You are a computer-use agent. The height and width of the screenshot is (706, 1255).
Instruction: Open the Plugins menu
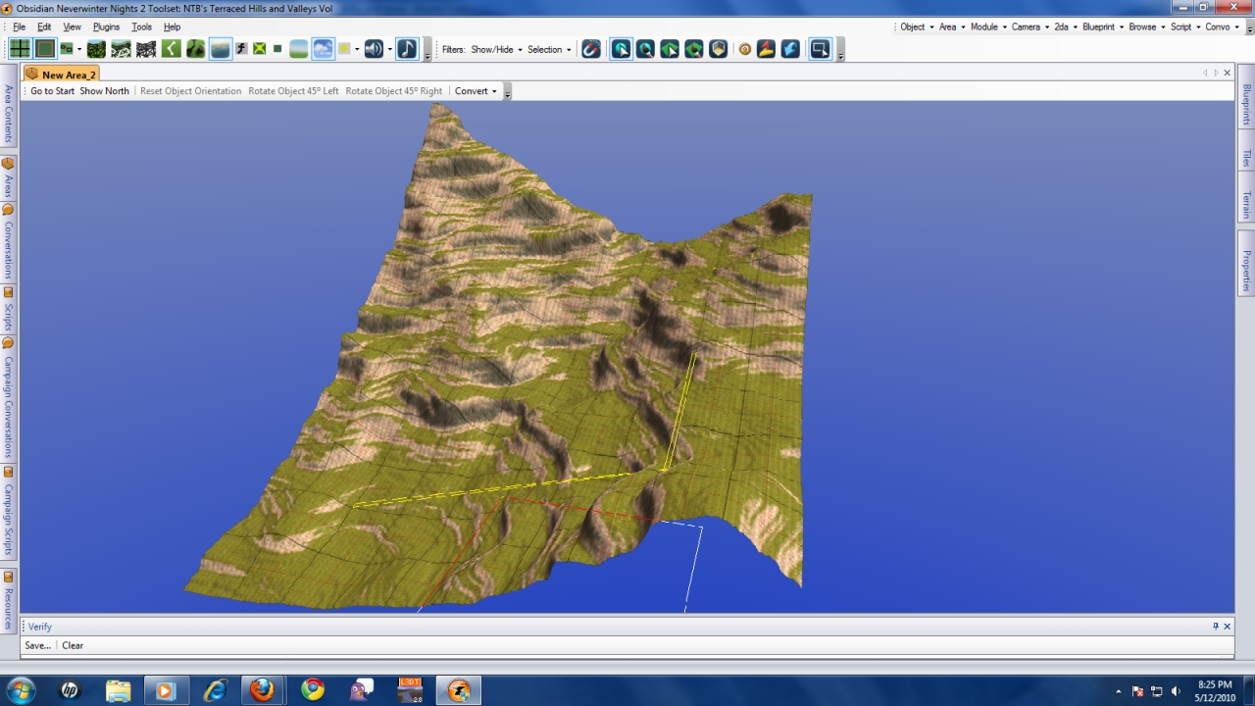106,26
